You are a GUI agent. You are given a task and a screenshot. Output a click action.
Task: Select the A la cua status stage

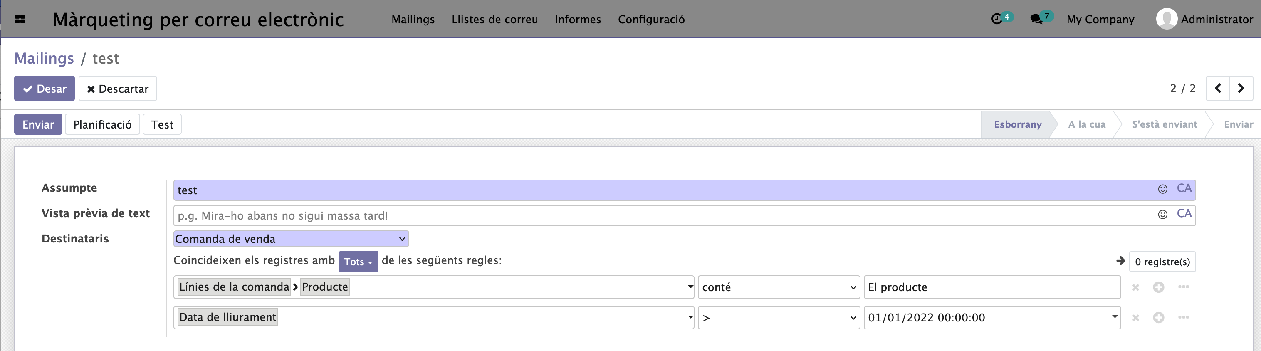click(x=1087, y=124)
